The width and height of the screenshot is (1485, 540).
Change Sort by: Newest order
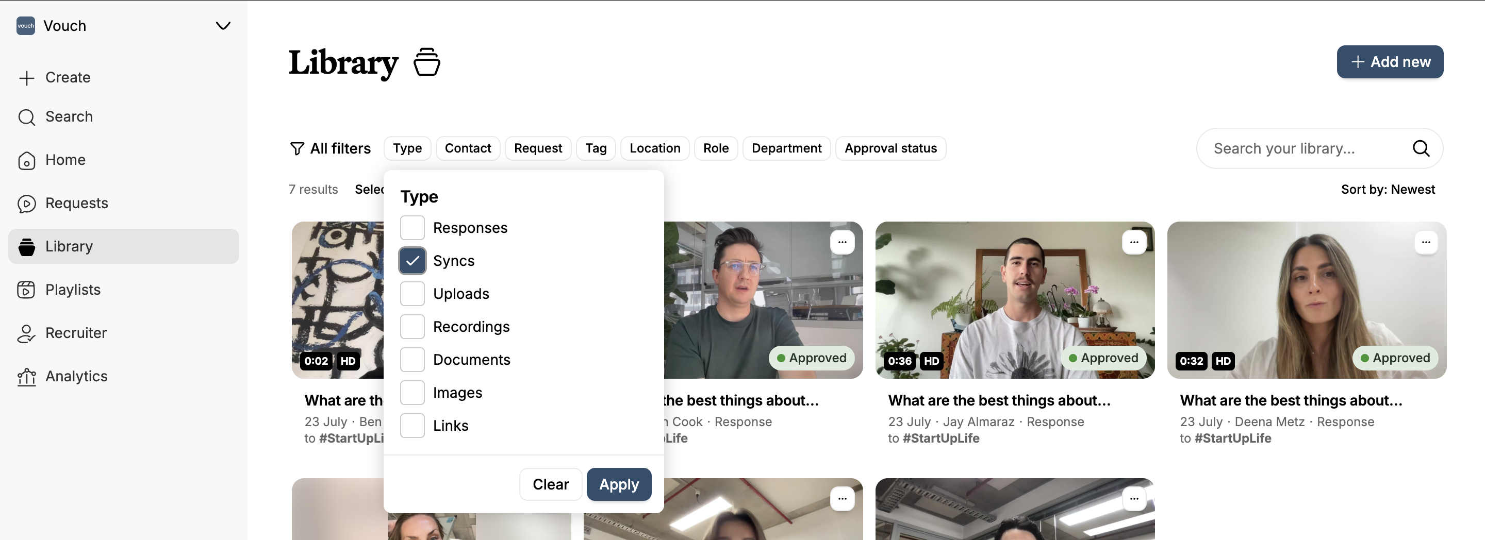[x=1388, y=189]
